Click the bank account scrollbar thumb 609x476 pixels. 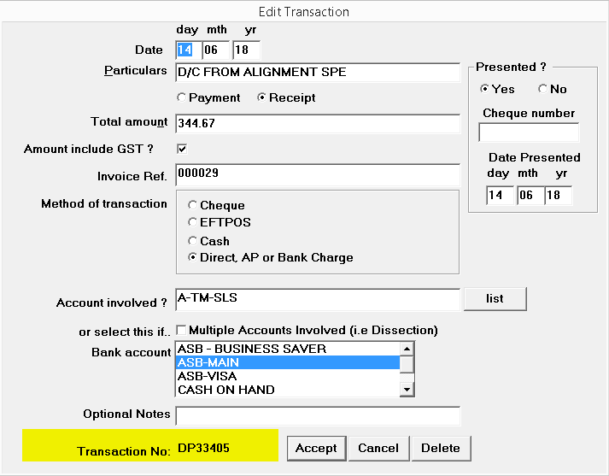click(x=407, y=365)
